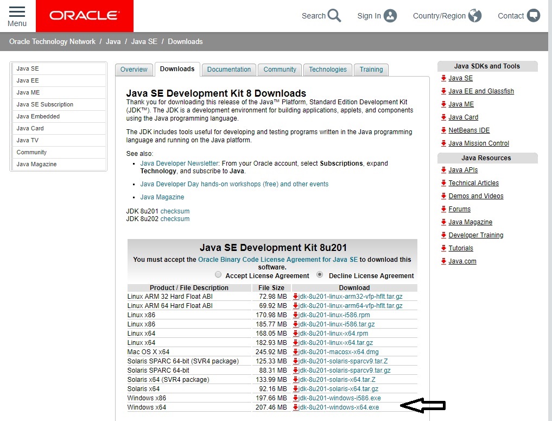Click download icon for jdk-8u201-linux-x64.rpm

tap(296, 334)
